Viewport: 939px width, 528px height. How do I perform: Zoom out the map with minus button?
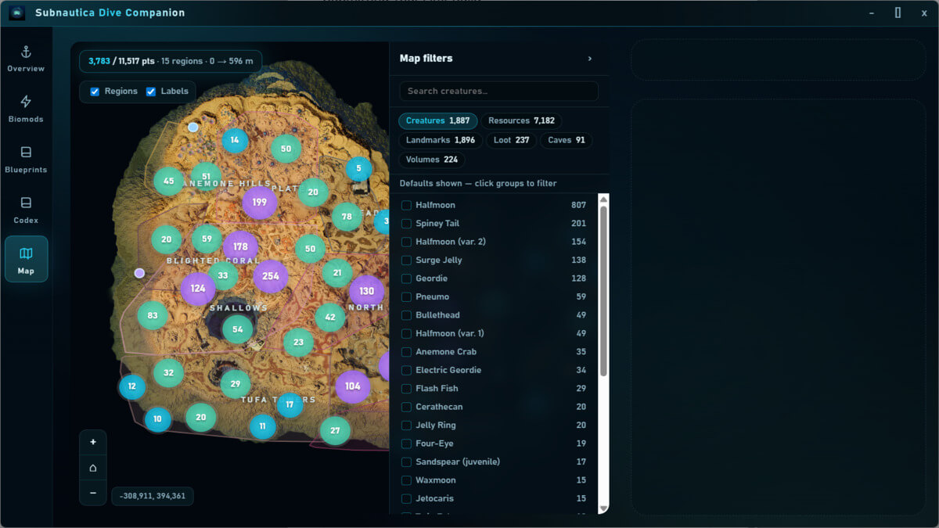coord(93,493)
